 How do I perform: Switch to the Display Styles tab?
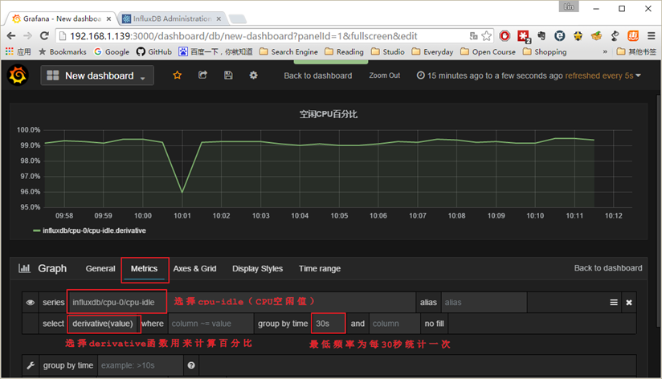257,269
